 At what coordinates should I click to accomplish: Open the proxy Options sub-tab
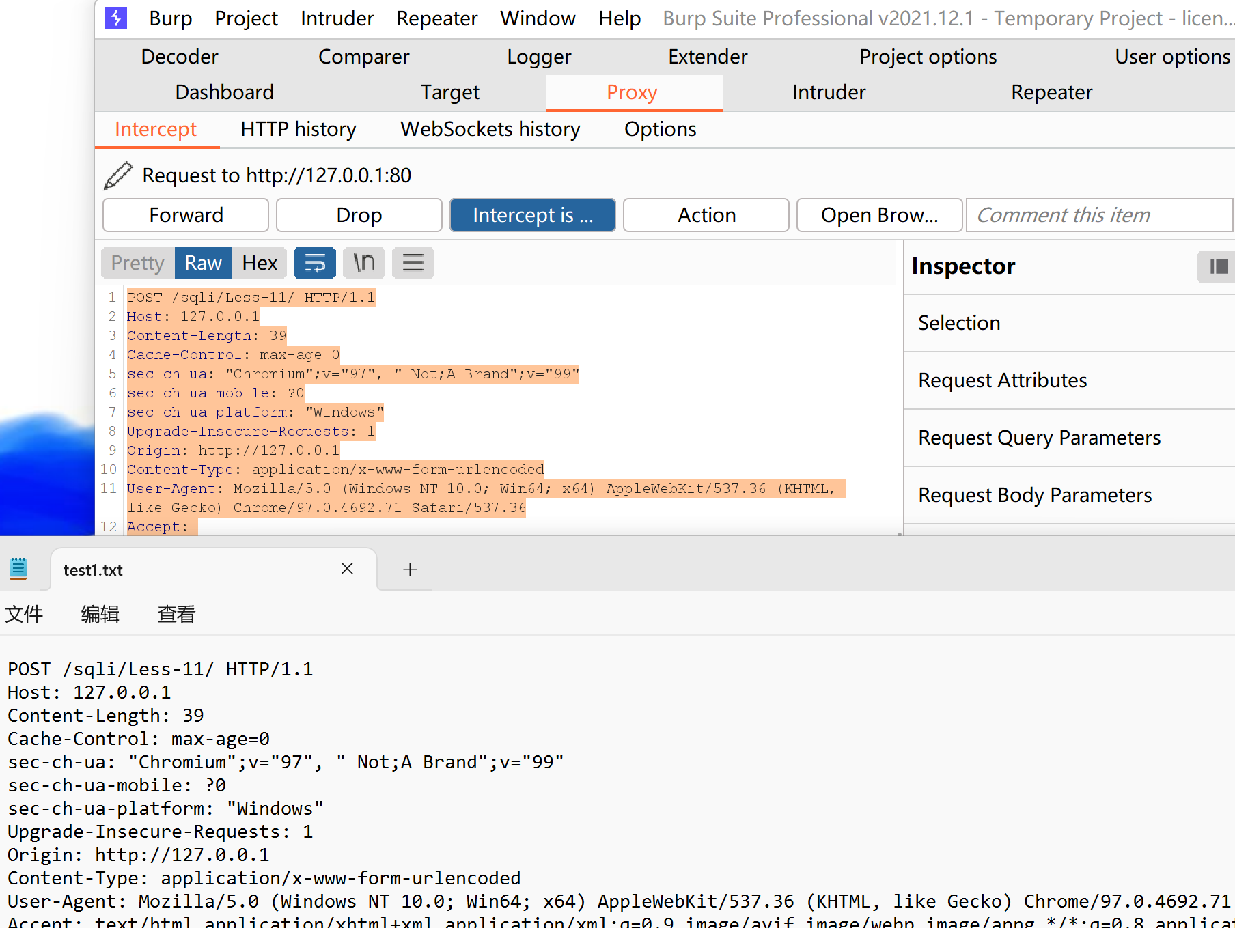coord(661,129)
